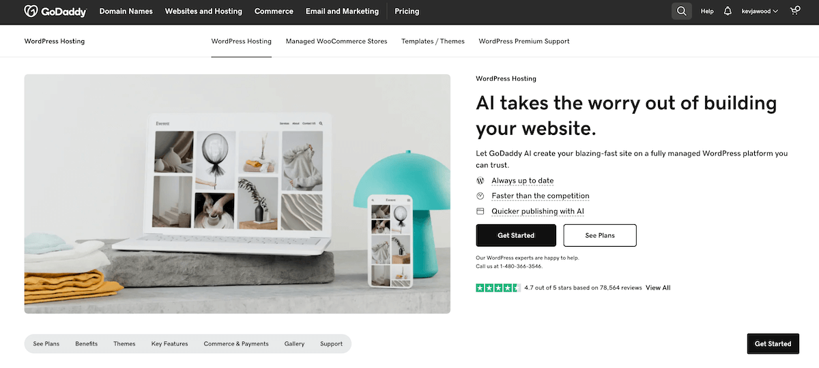Click the See Plans outlined button
This screenshot has width=819, height=368.
click(x=600, y=235)
